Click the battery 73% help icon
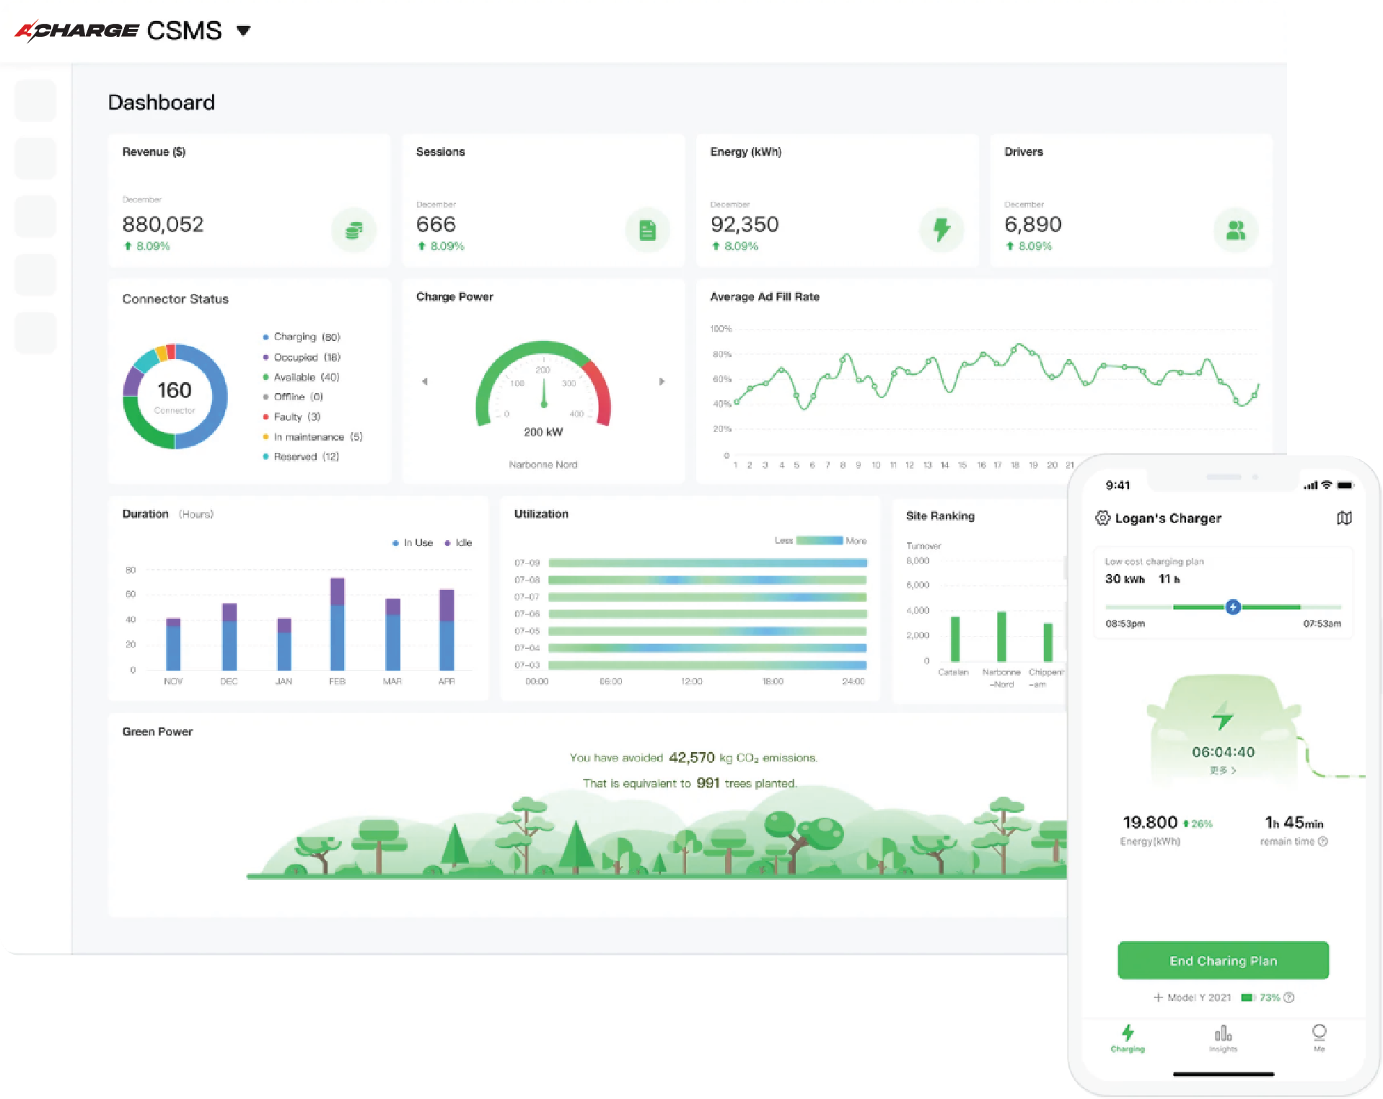This screenshot has width=1383, height=1099. [x=1289, y=997]
